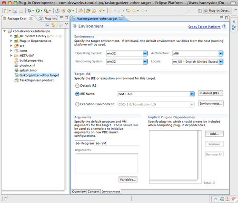This screenshot has height=203, width=238.
Task: Click the restore icon in the right trim
Action: pos(234,22)
